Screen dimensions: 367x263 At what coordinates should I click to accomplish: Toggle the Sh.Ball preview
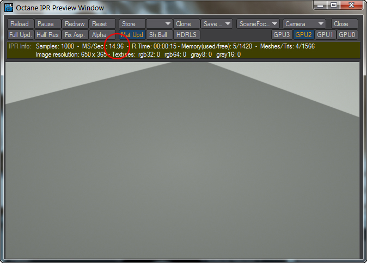[x=159, y=35]
